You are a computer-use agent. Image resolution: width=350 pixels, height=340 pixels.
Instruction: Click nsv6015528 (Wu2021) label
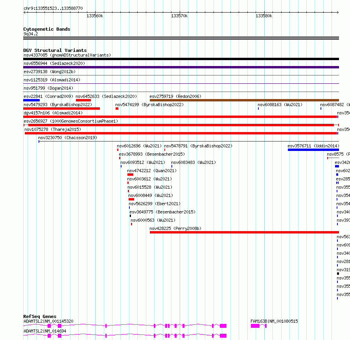[x=150, y=187]
